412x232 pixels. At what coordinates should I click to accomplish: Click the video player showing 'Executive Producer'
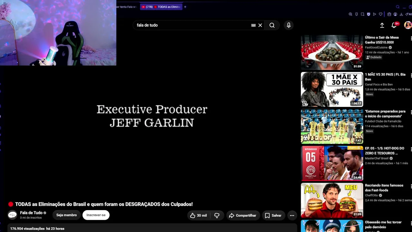pos(152,116)
